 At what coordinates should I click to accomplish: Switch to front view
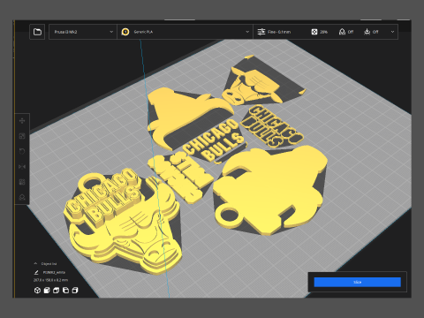pos(47,291)
